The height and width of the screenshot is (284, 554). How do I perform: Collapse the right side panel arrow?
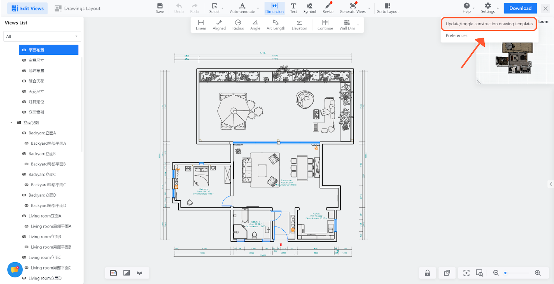pos(551,184)
